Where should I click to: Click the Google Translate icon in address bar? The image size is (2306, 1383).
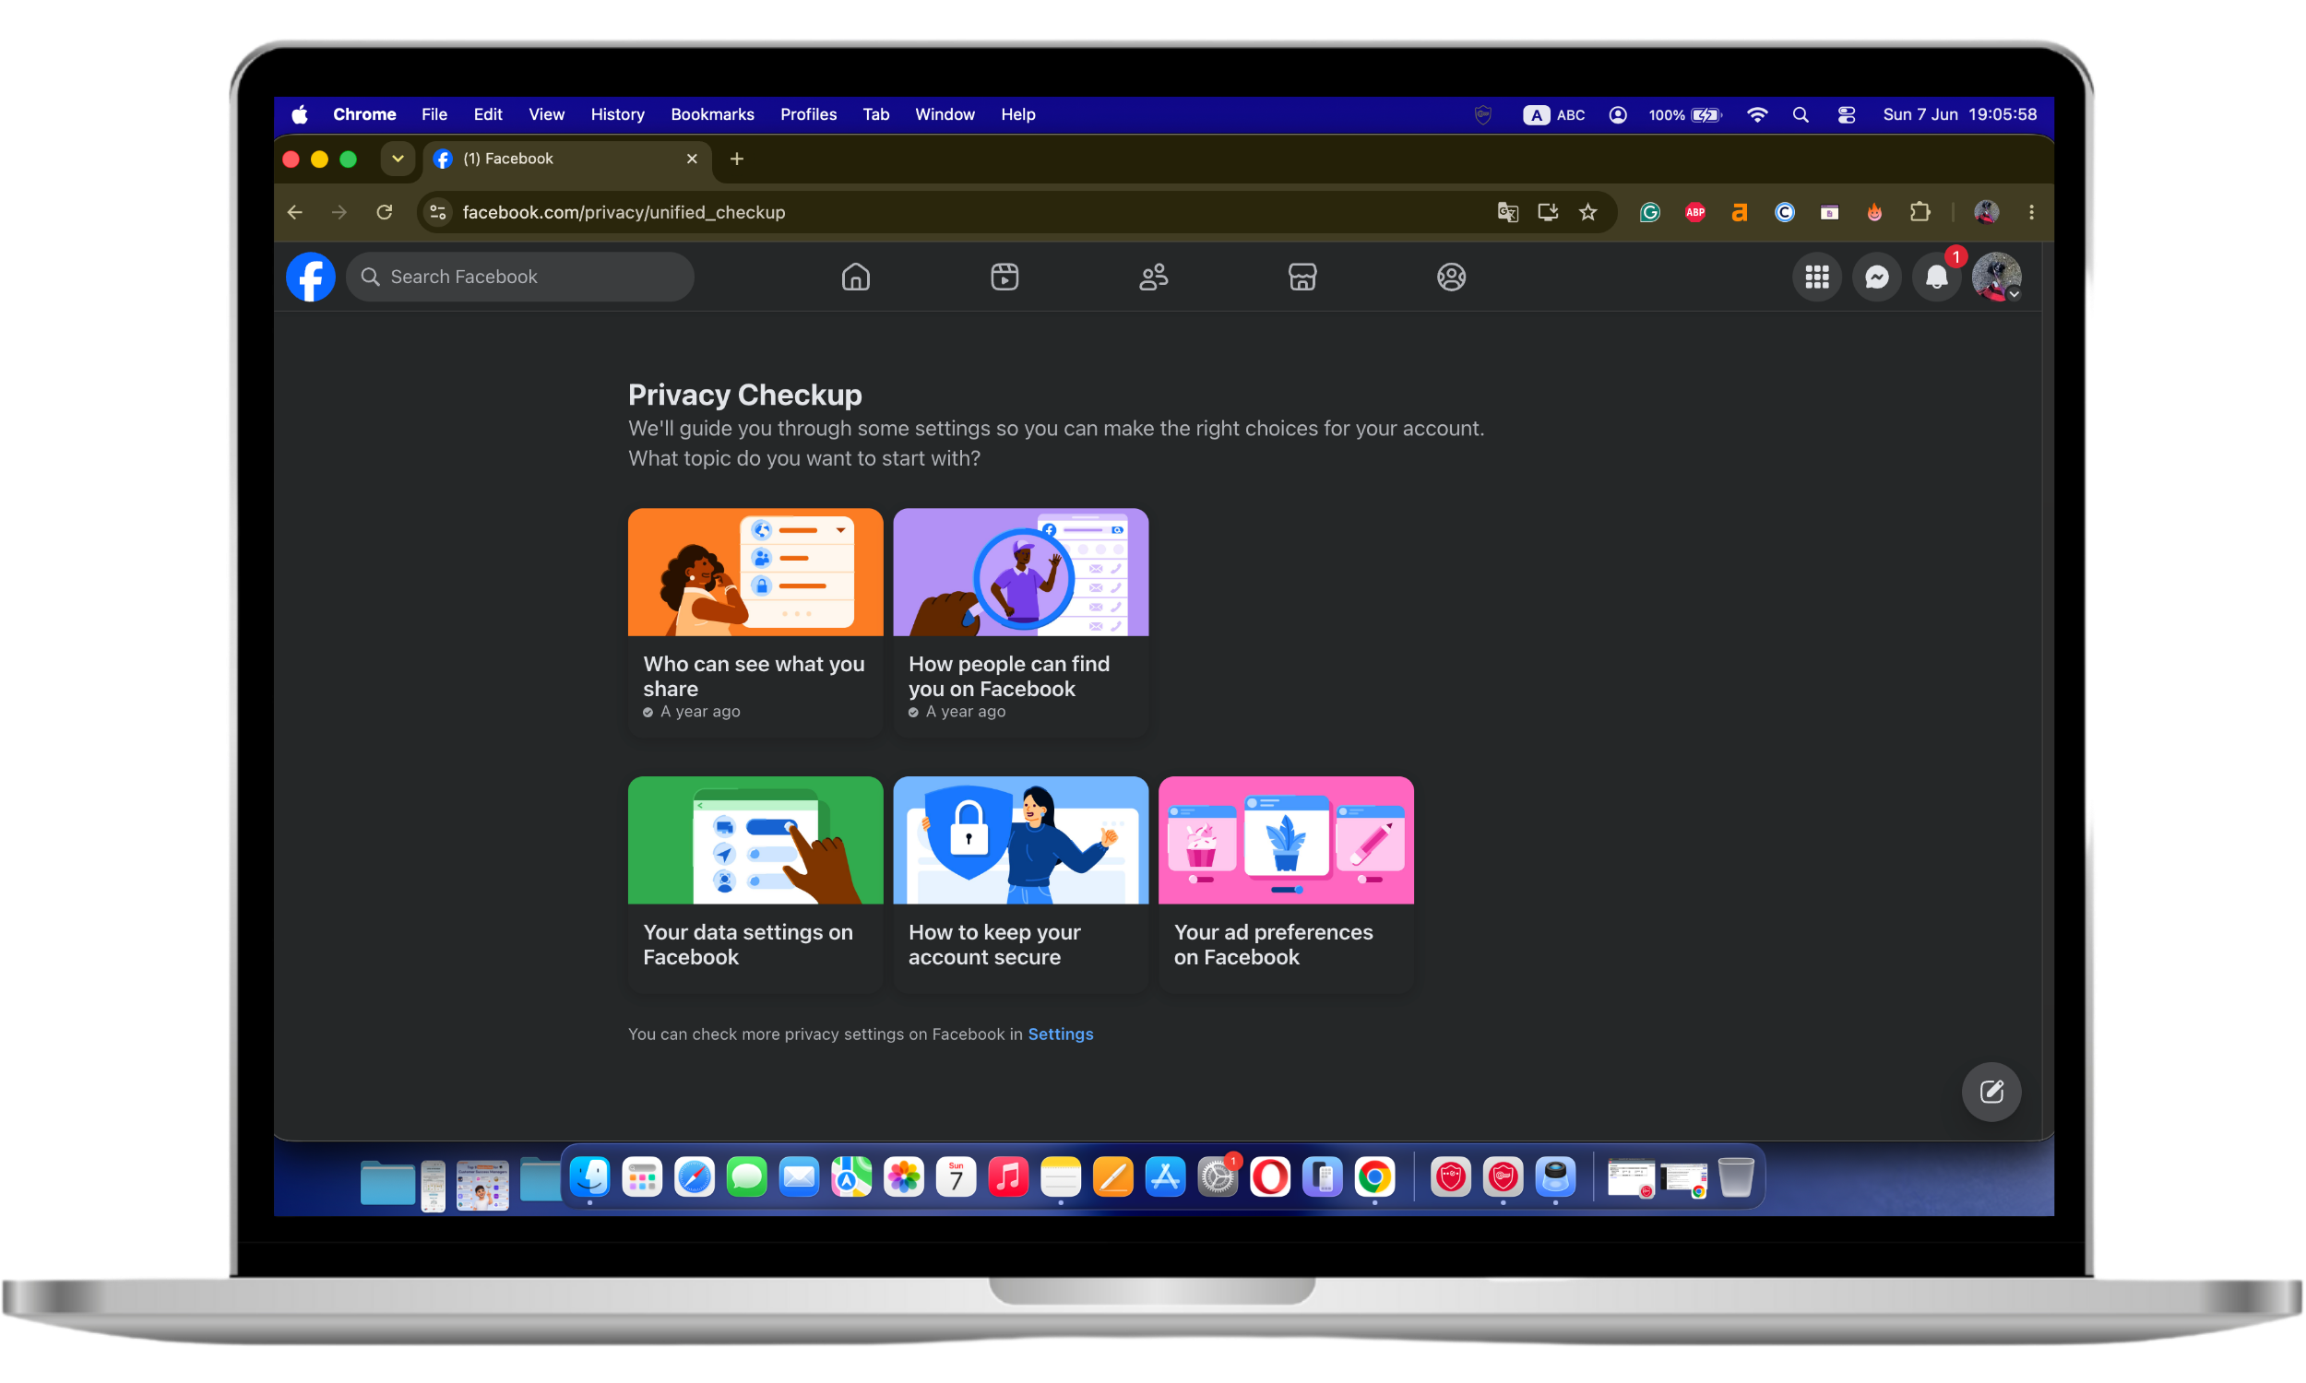(1507, 212)
